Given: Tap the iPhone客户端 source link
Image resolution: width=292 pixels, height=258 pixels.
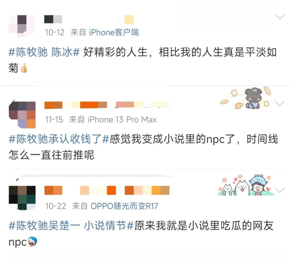Looking at the screenshot, I should (x=114, y=32).
